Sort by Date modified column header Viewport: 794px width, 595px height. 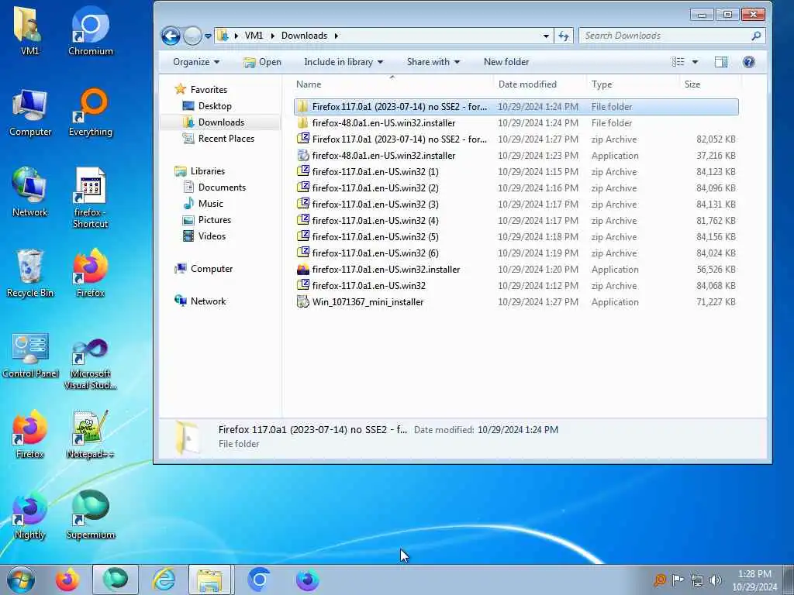point(540,84)
